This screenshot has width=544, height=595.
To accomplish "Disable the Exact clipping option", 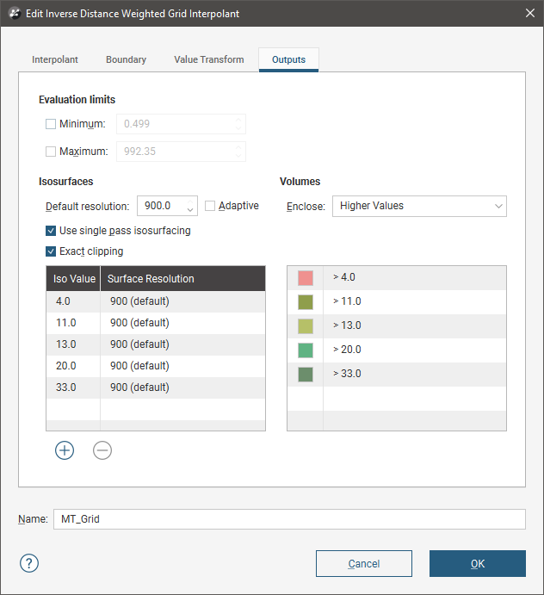I will 51,251.
